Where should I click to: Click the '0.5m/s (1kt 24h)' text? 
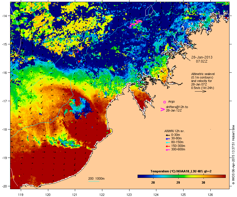coord(203,88)
